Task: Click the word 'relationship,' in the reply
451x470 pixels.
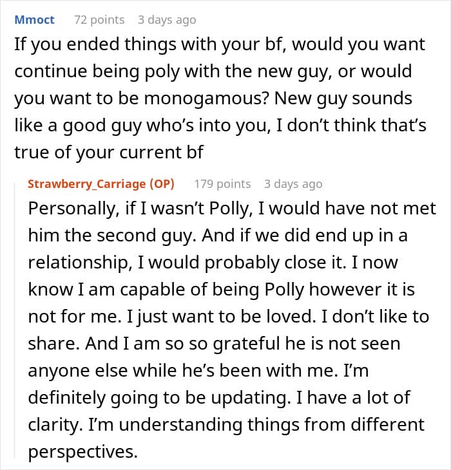Action: point(80,263)
